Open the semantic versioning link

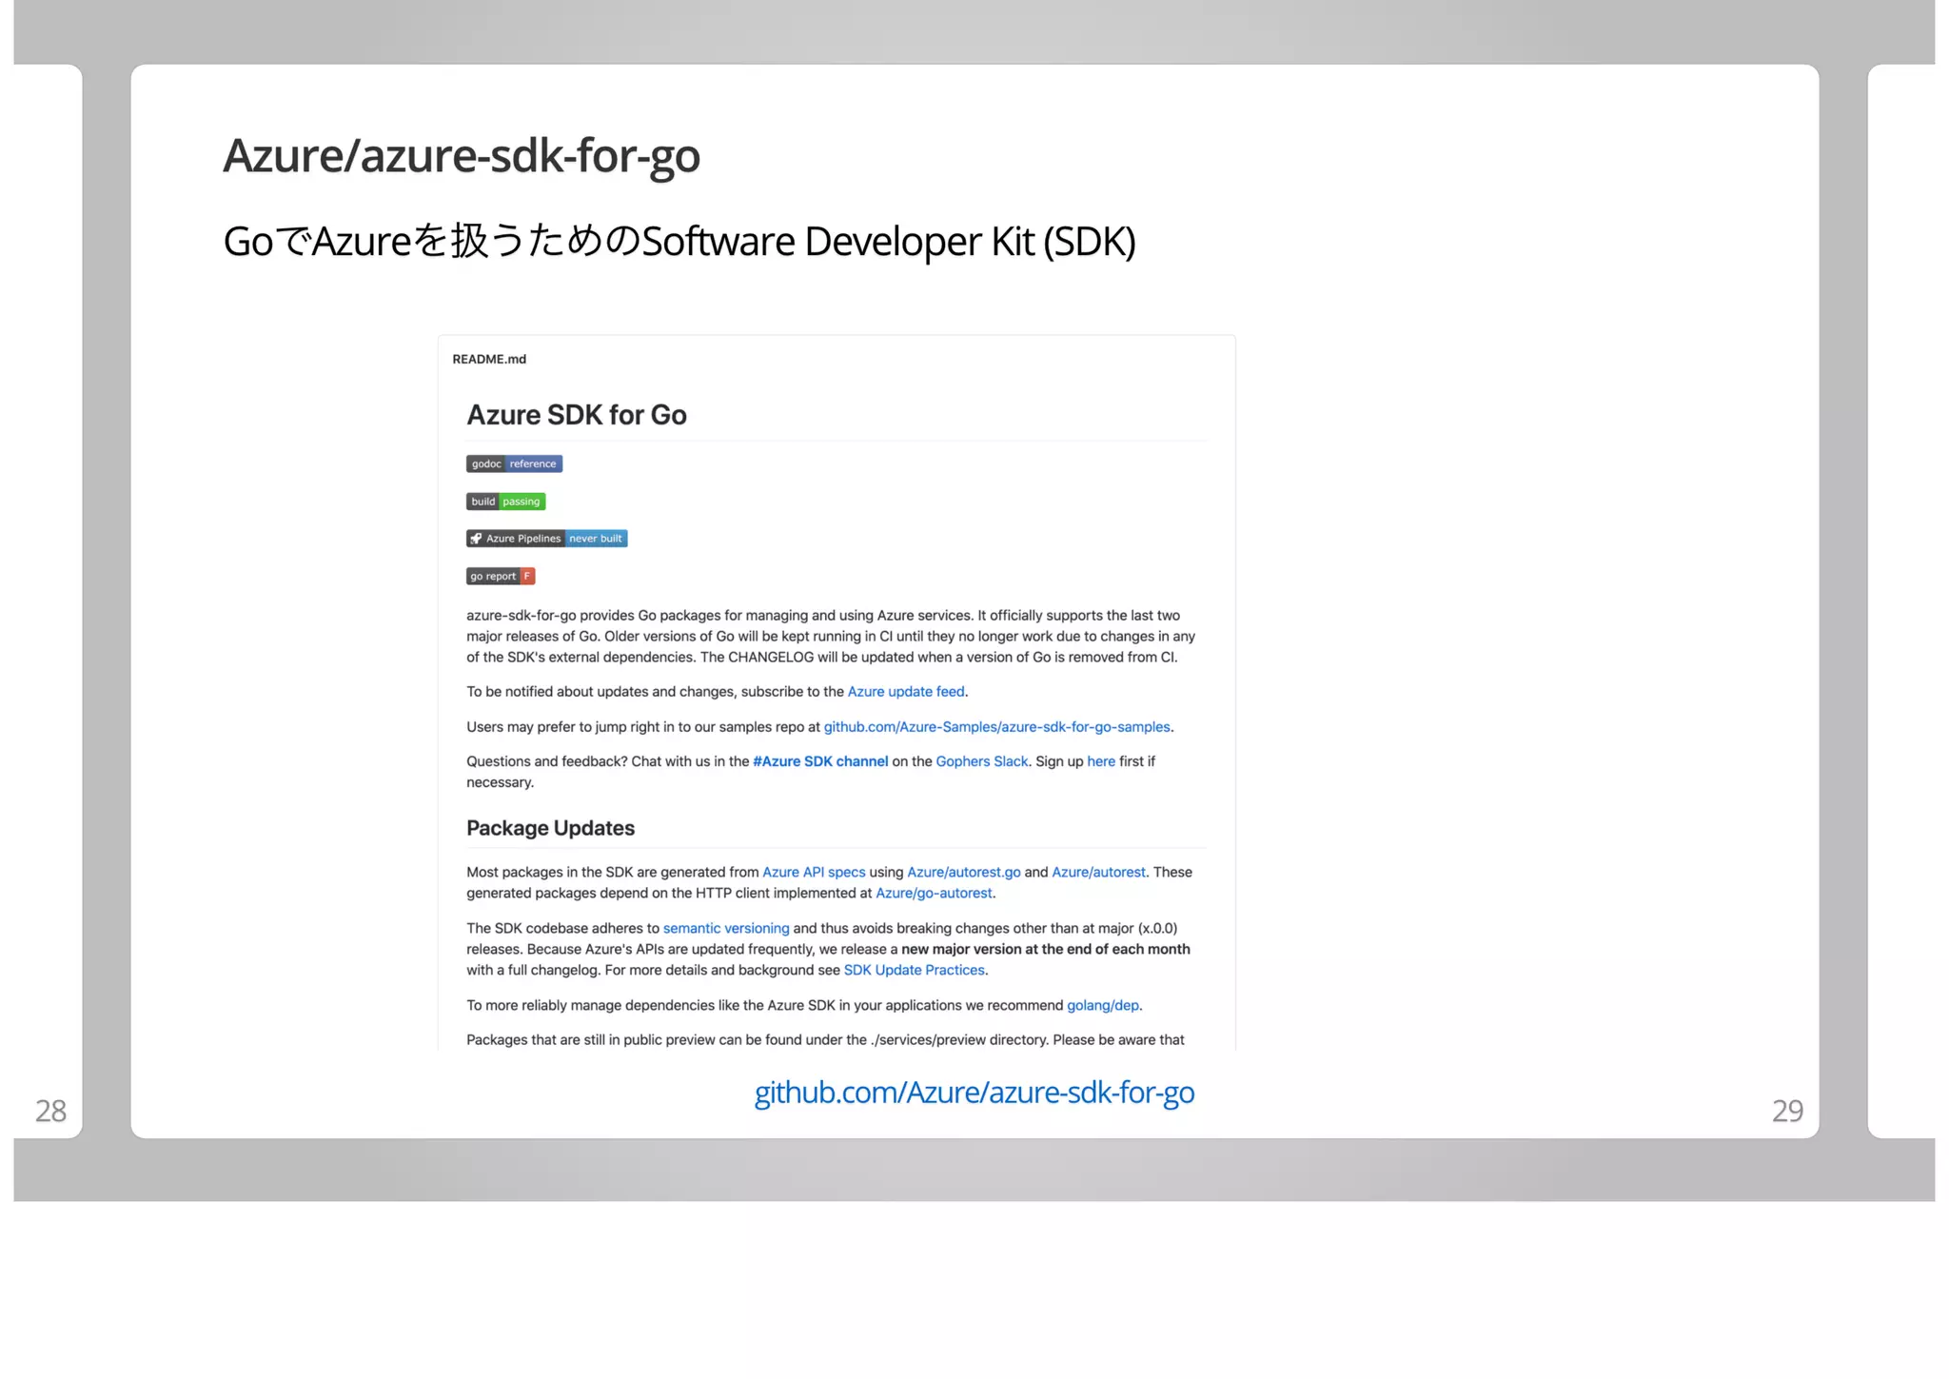coord(726,929)
